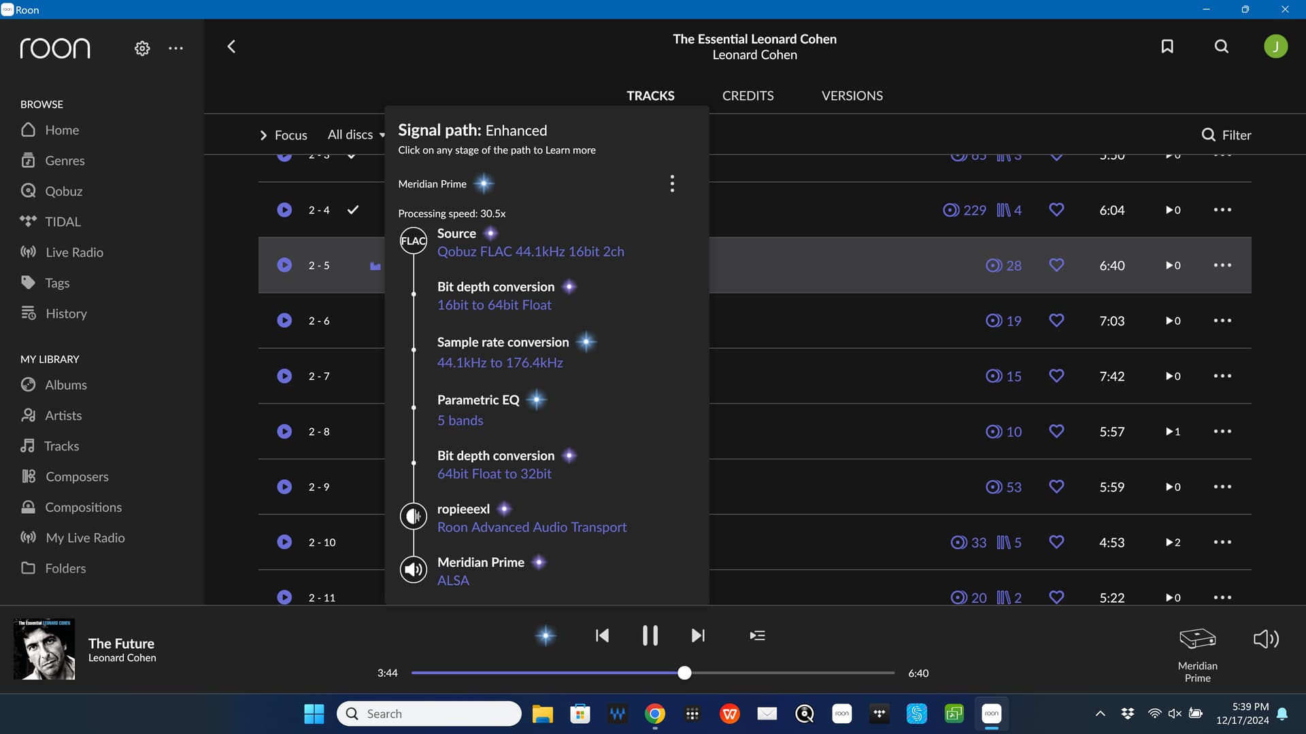Open search magnifier in top bar
1306x734 pixels.
click(x=1222, y=46)
